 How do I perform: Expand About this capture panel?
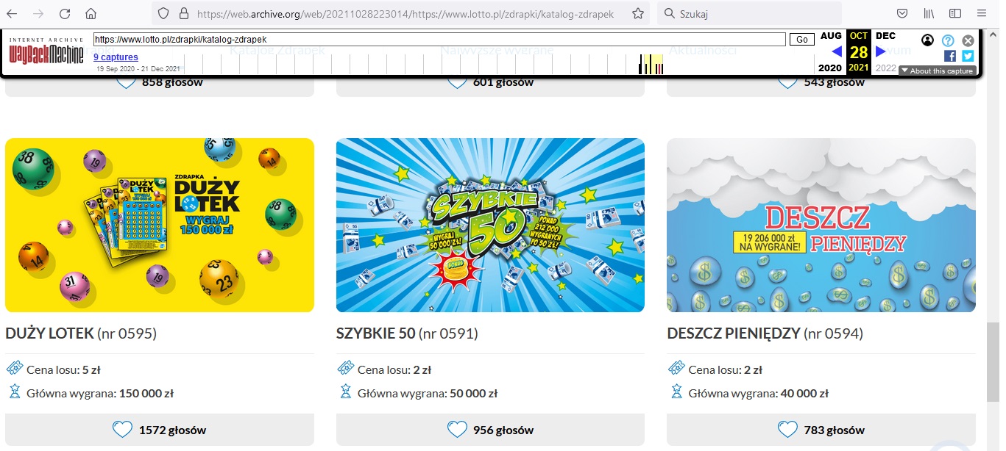tap(938, 71)
